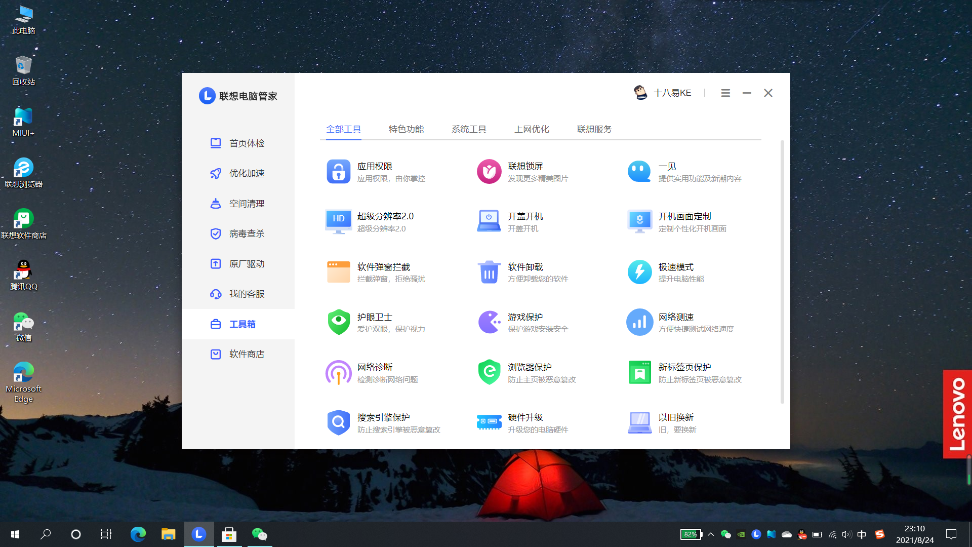Image resolution: width=972 pixels, height=547 pixels.
Task: Click the 发现更多精美图片 description text
Action: click(x=538, y=178)
